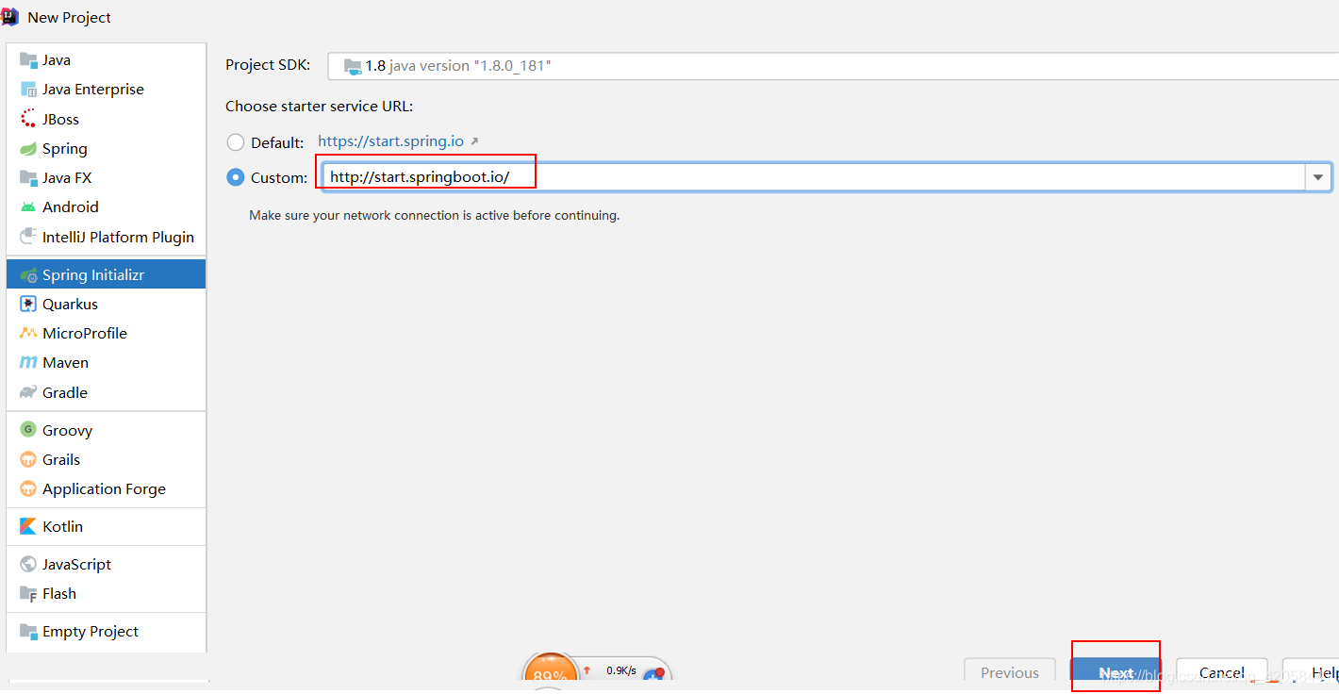Click the 0.9K/s network speed indicator
Viewport: 1339px width, 694px height.
(620, 670)
